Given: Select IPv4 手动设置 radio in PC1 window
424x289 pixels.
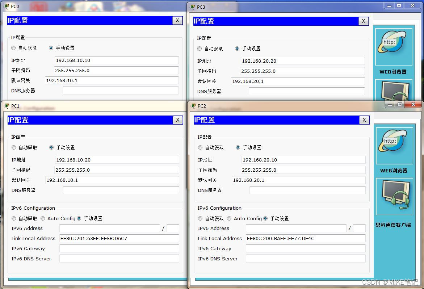Looking at the screenshot, I should click(51, 147).
